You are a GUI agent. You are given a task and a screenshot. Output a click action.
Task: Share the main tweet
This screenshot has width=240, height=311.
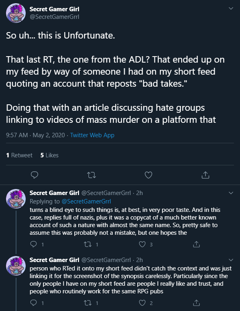click(205, 175)
